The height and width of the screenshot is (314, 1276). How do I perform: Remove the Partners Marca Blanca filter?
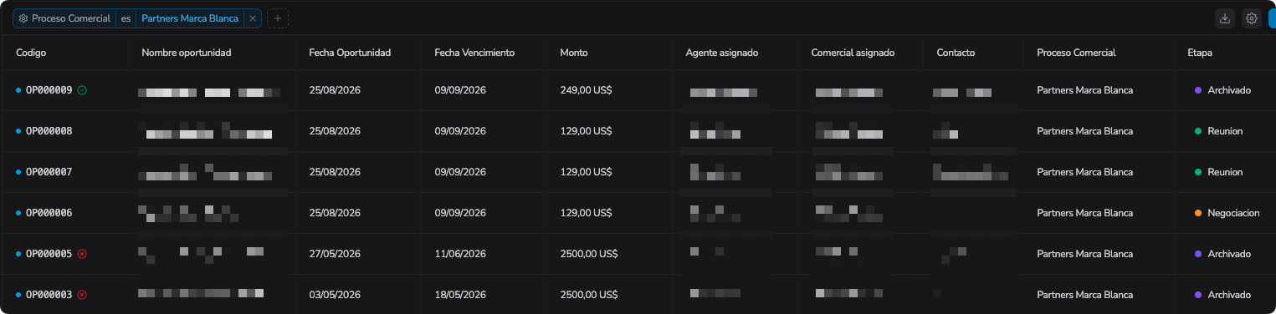point(252,18)
